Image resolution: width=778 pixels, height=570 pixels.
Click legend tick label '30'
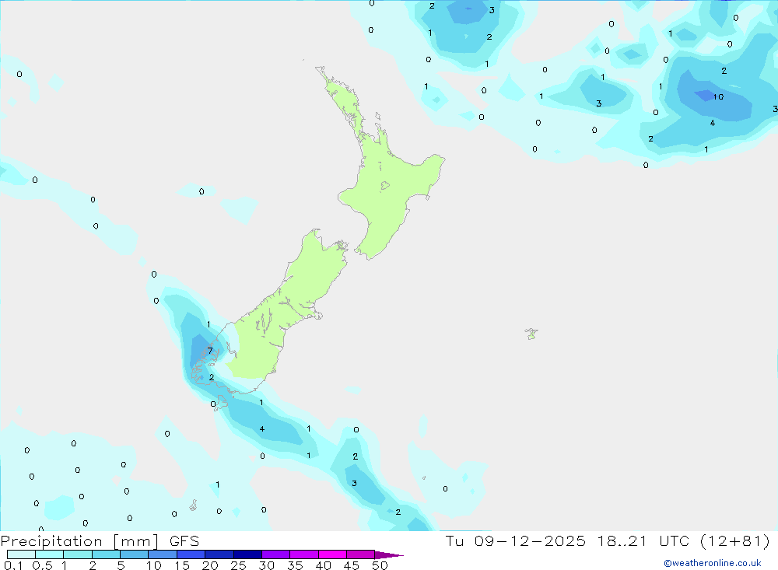tap(266, 565)
